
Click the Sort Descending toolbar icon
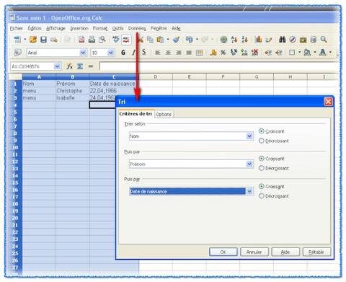pyautogui.click(x=244, y=40)
